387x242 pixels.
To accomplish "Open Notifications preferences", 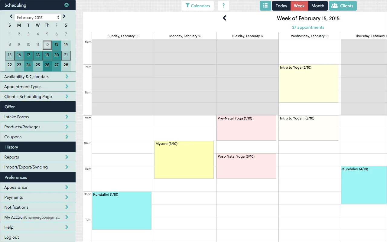I will click(x=38, y=207).
